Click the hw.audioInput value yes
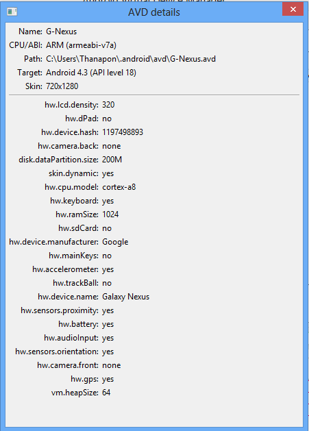Viewport: 309px width, 431px height. (x=108, y=338)
